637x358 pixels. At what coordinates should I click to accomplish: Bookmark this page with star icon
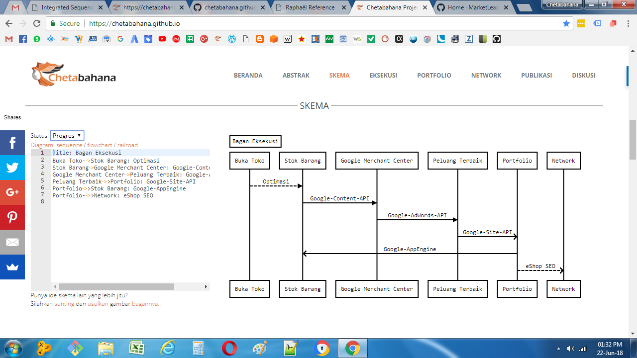[x=566, y=23]
